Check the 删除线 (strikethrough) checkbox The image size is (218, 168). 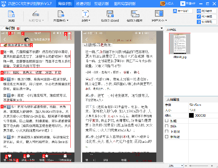click(167, 136)
